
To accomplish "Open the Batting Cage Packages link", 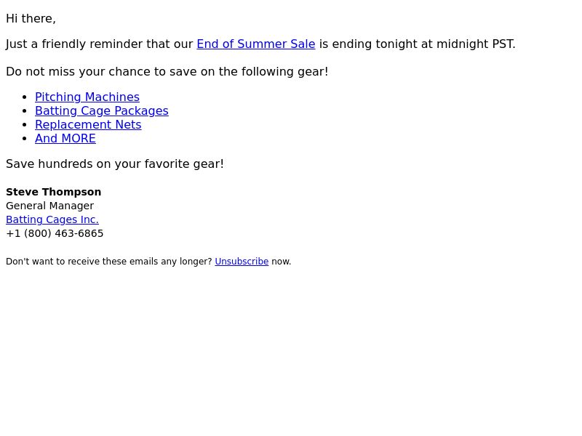I will (102, 111).
